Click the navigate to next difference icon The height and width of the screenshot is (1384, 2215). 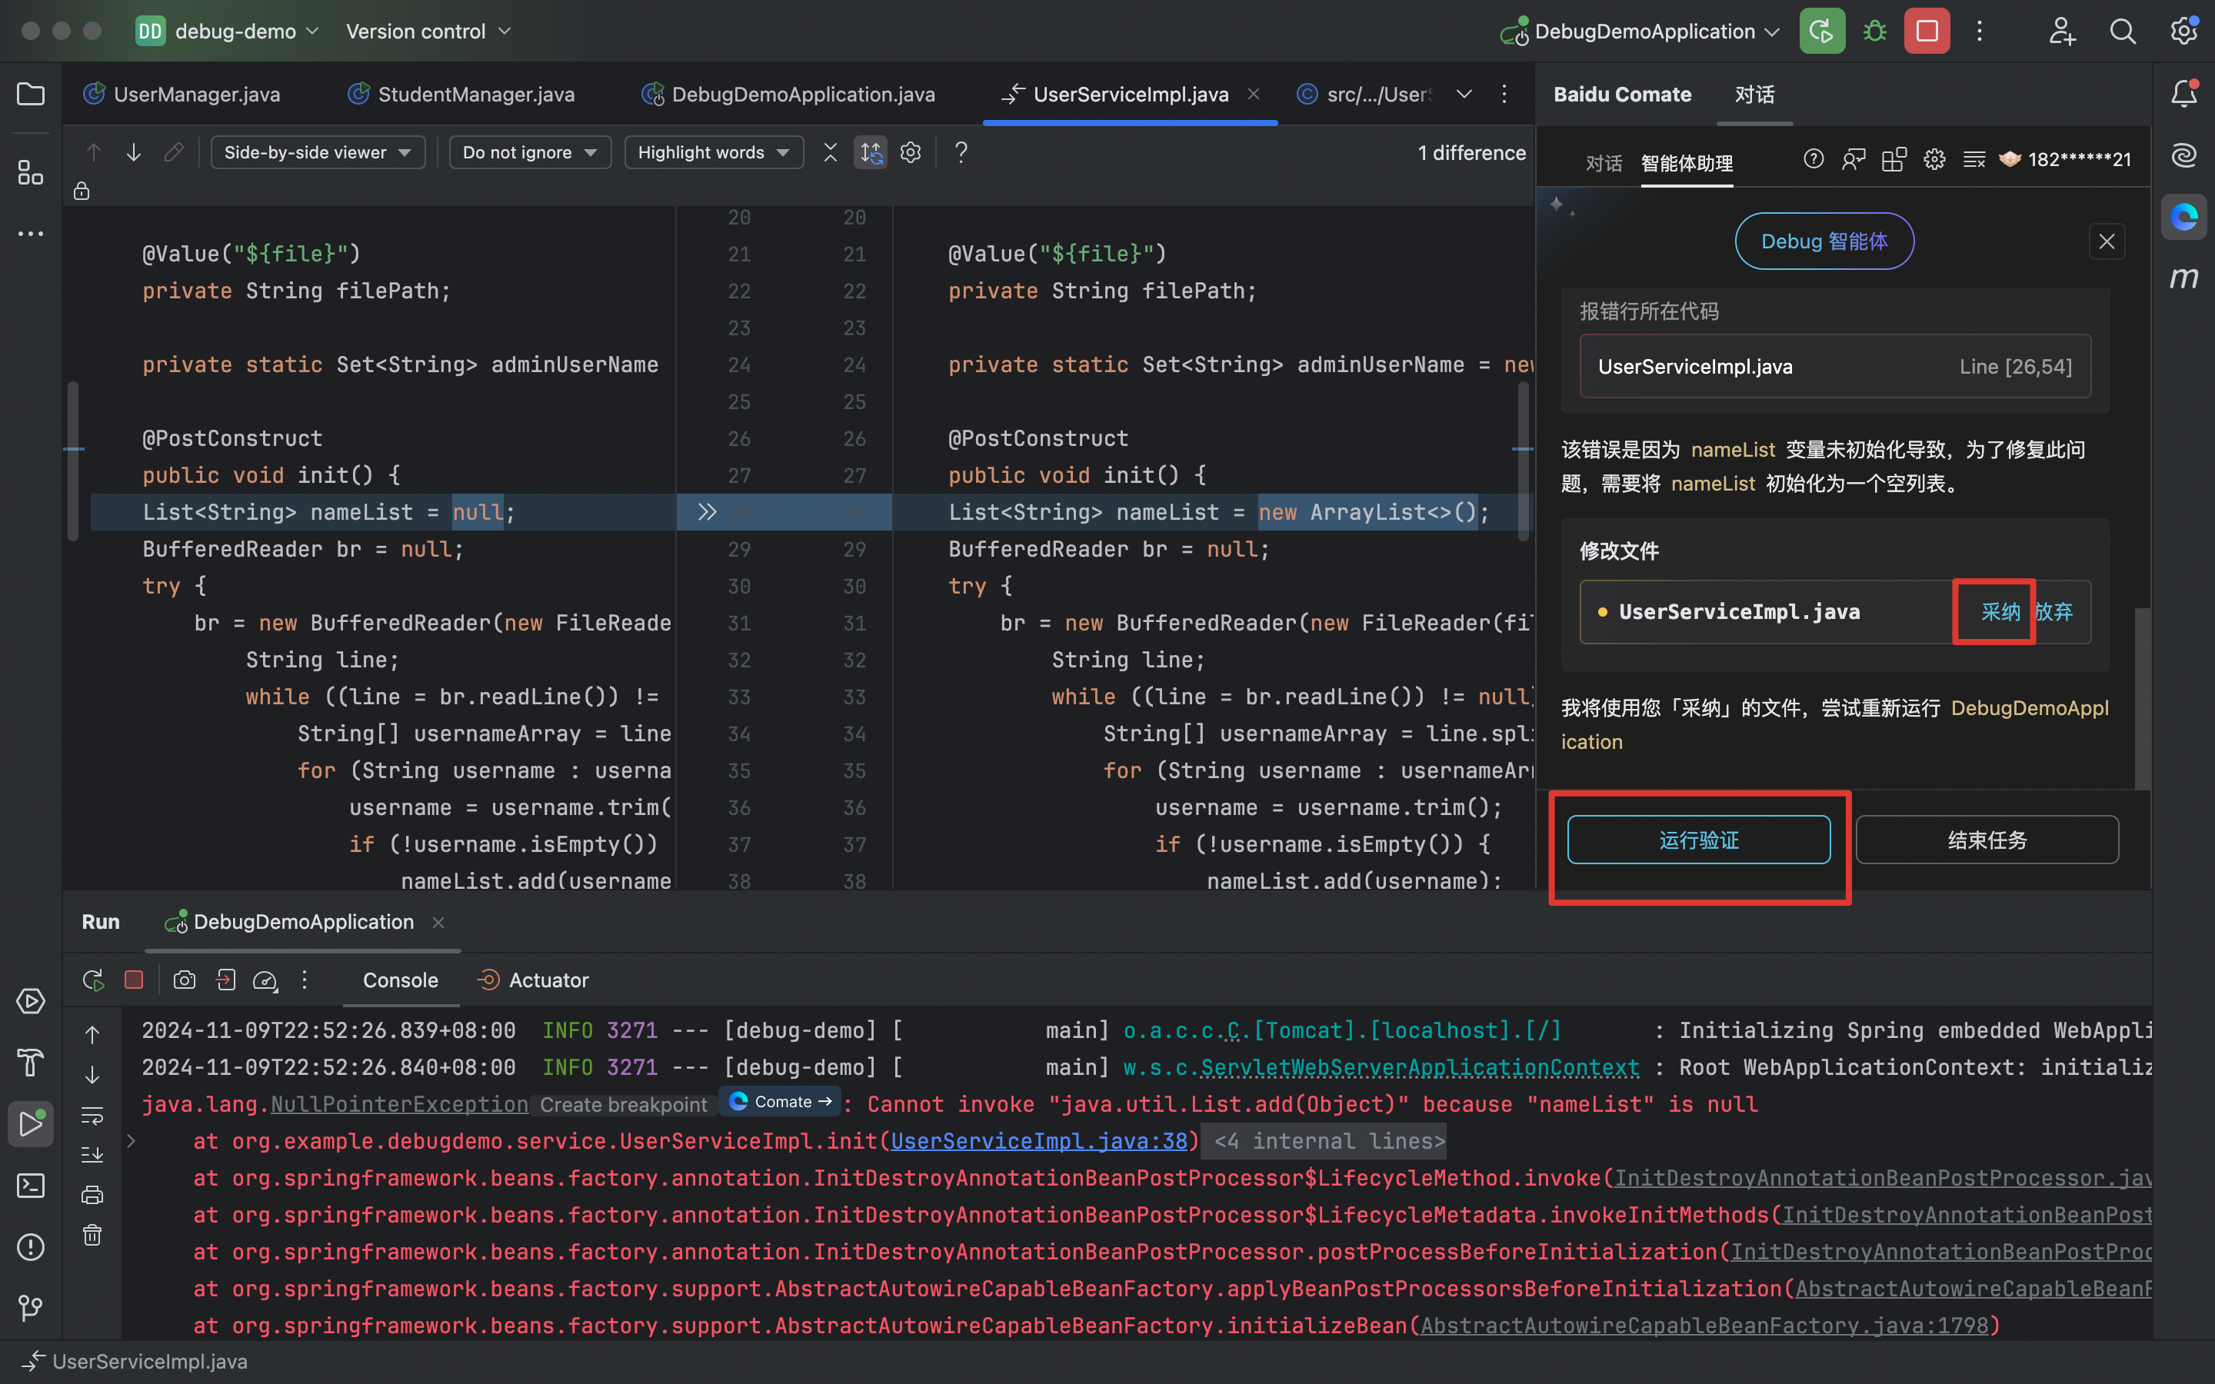pos(134,151)
